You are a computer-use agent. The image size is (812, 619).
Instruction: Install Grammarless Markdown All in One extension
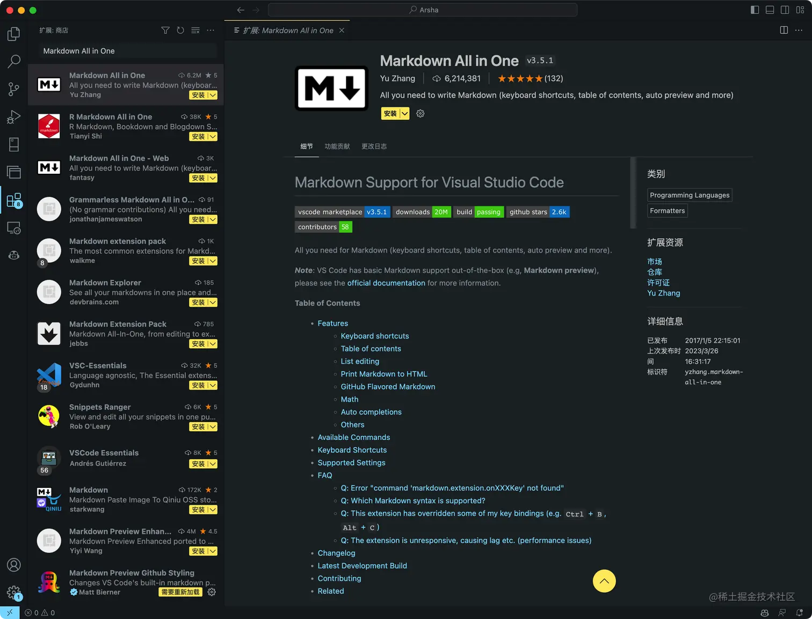pos(199,220)
